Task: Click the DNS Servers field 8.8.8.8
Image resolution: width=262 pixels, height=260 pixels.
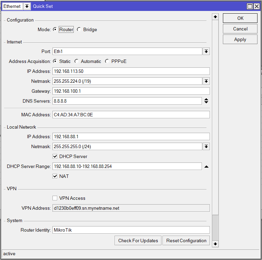Action: pos(127,101)
